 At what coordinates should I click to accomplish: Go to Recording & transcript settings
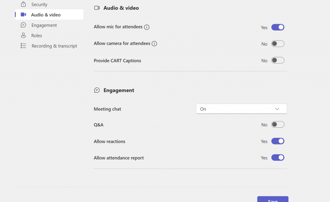[54, 46]
